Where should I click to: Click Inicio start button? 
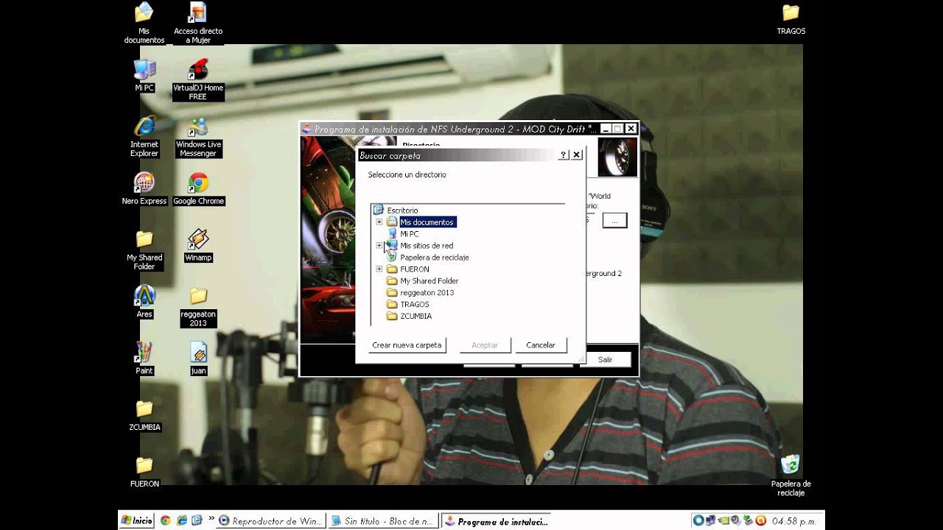[137, 520]
